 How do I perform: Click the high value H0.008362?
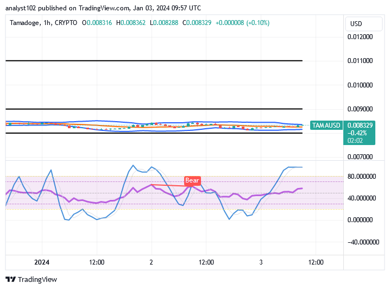131,23
